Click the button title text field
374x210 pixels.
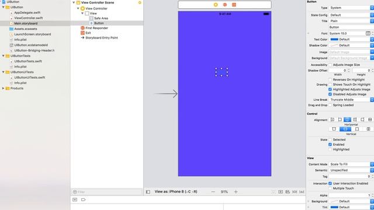(351, 27)
